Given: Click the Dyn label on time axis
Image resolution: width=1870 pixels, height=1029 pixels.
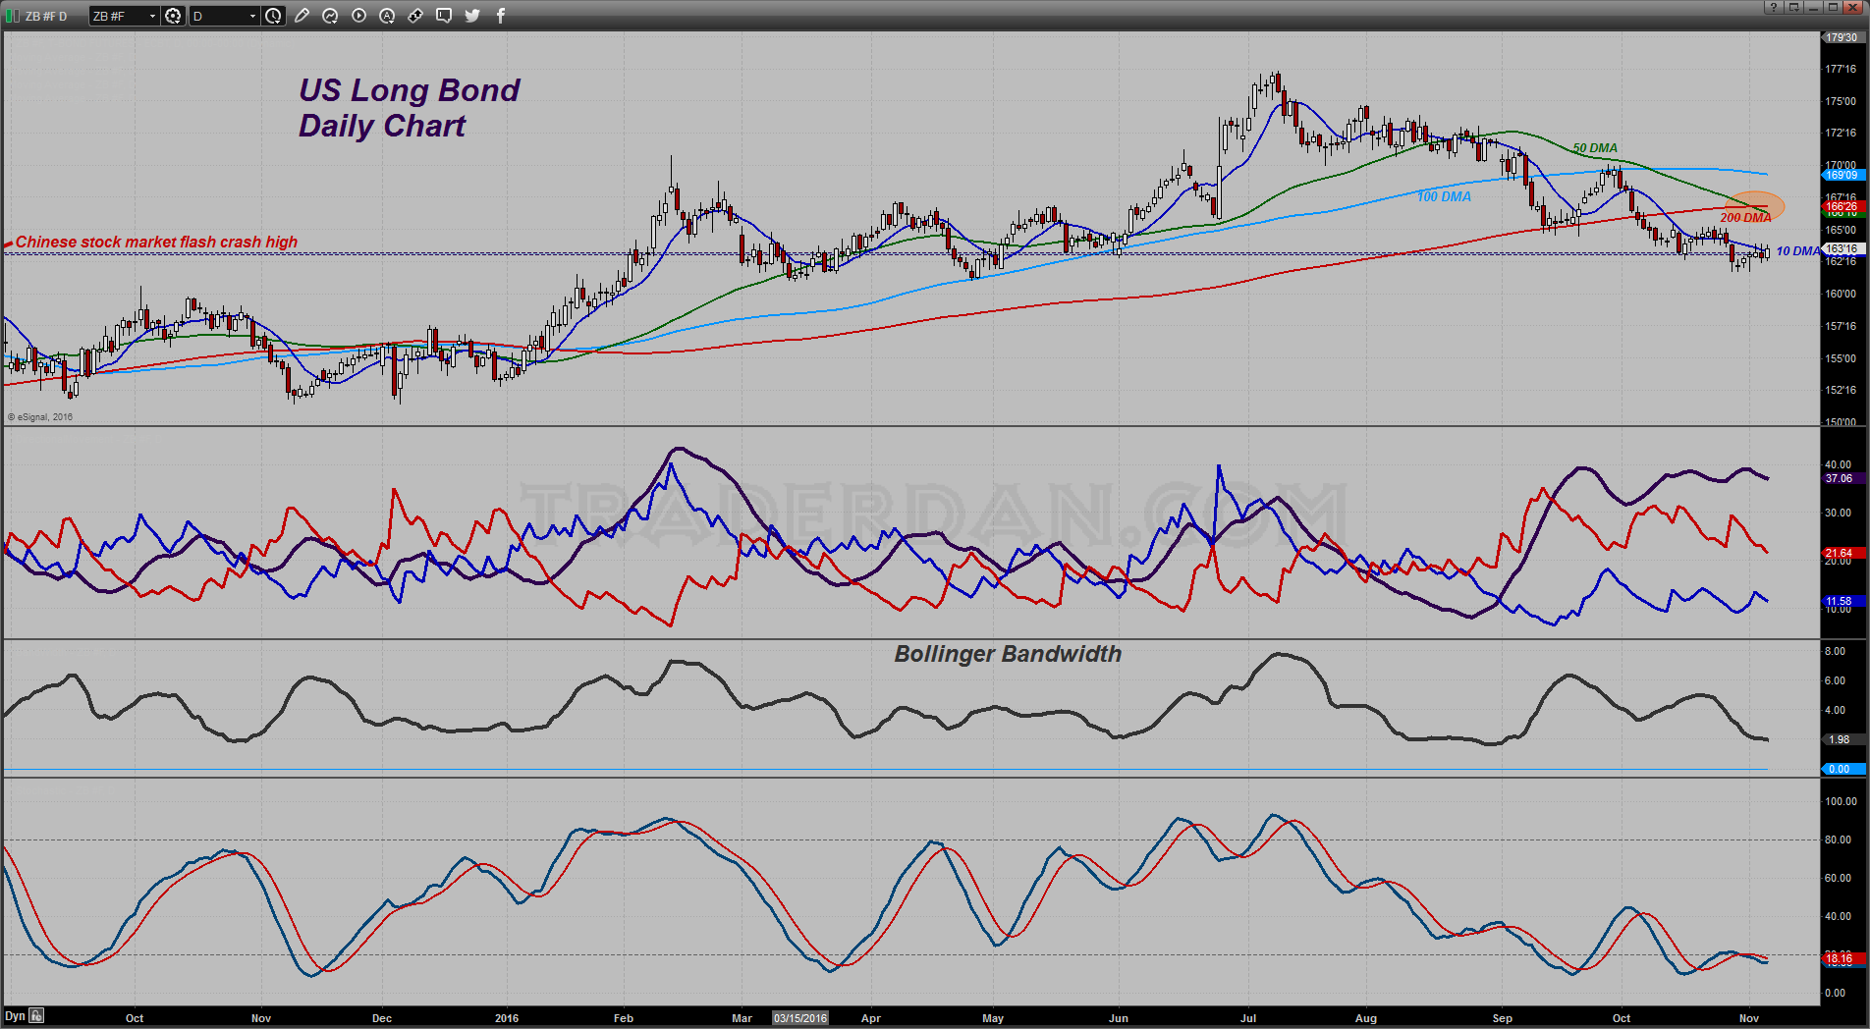Looking at the screenshot, I should [x=15, y=1016].
